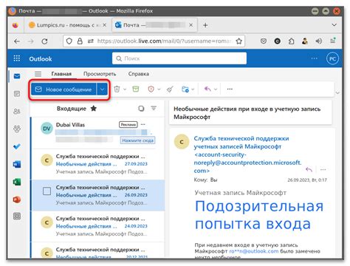The width and height of the screenshot is (350, 266).
Task: Toggle select-all messages icon in Inbox header
Action: (141, 109)
